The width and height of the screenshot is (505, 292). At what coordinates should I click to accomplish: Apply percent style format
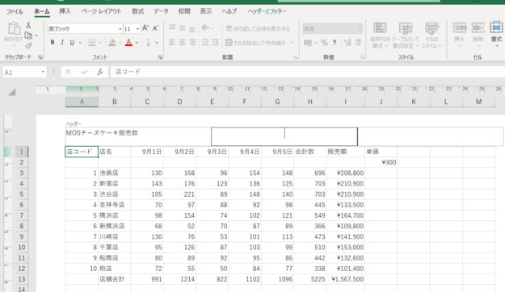click(324, 43)
